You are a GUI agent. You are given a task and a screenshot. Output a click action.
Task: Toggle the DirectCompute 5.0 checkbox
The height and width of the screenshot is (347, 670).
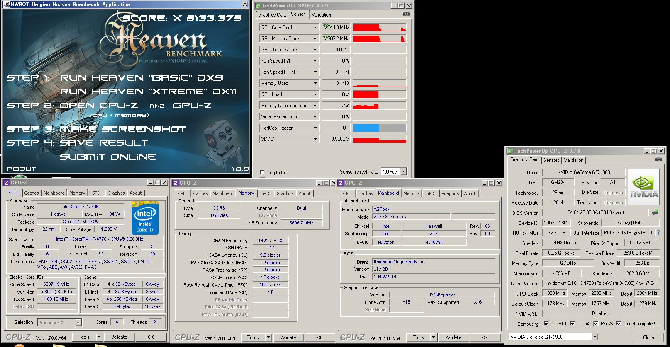[x=619, y=324]
